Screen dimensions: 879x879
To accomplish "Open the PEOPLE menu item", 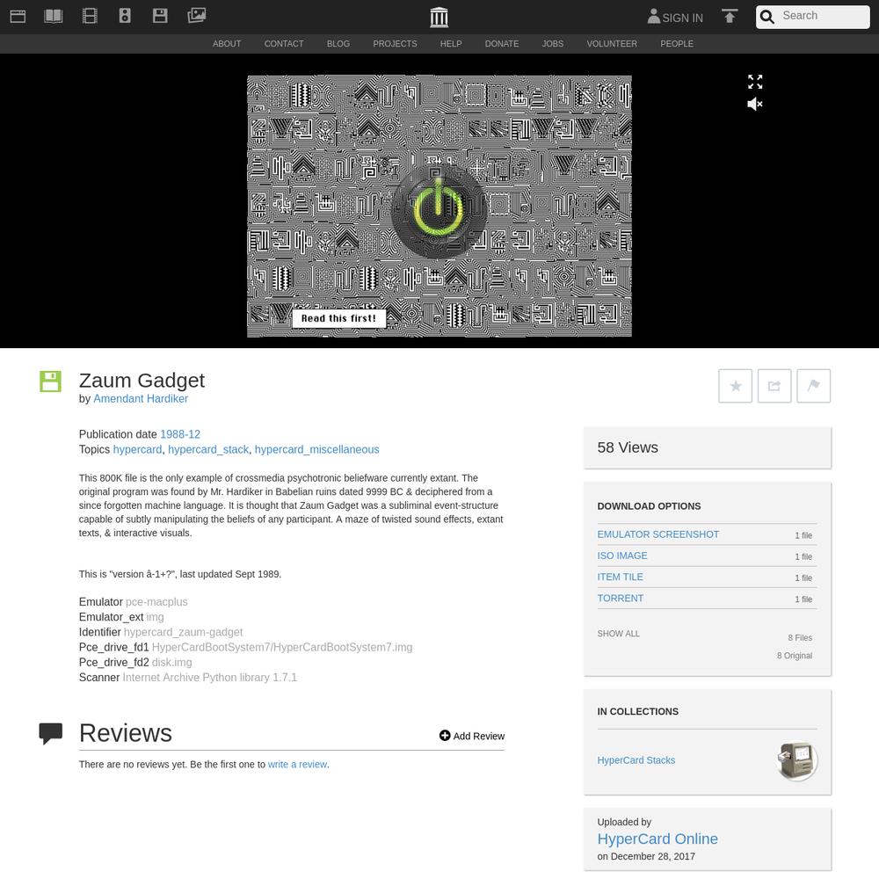I will [x=677, y=44].
